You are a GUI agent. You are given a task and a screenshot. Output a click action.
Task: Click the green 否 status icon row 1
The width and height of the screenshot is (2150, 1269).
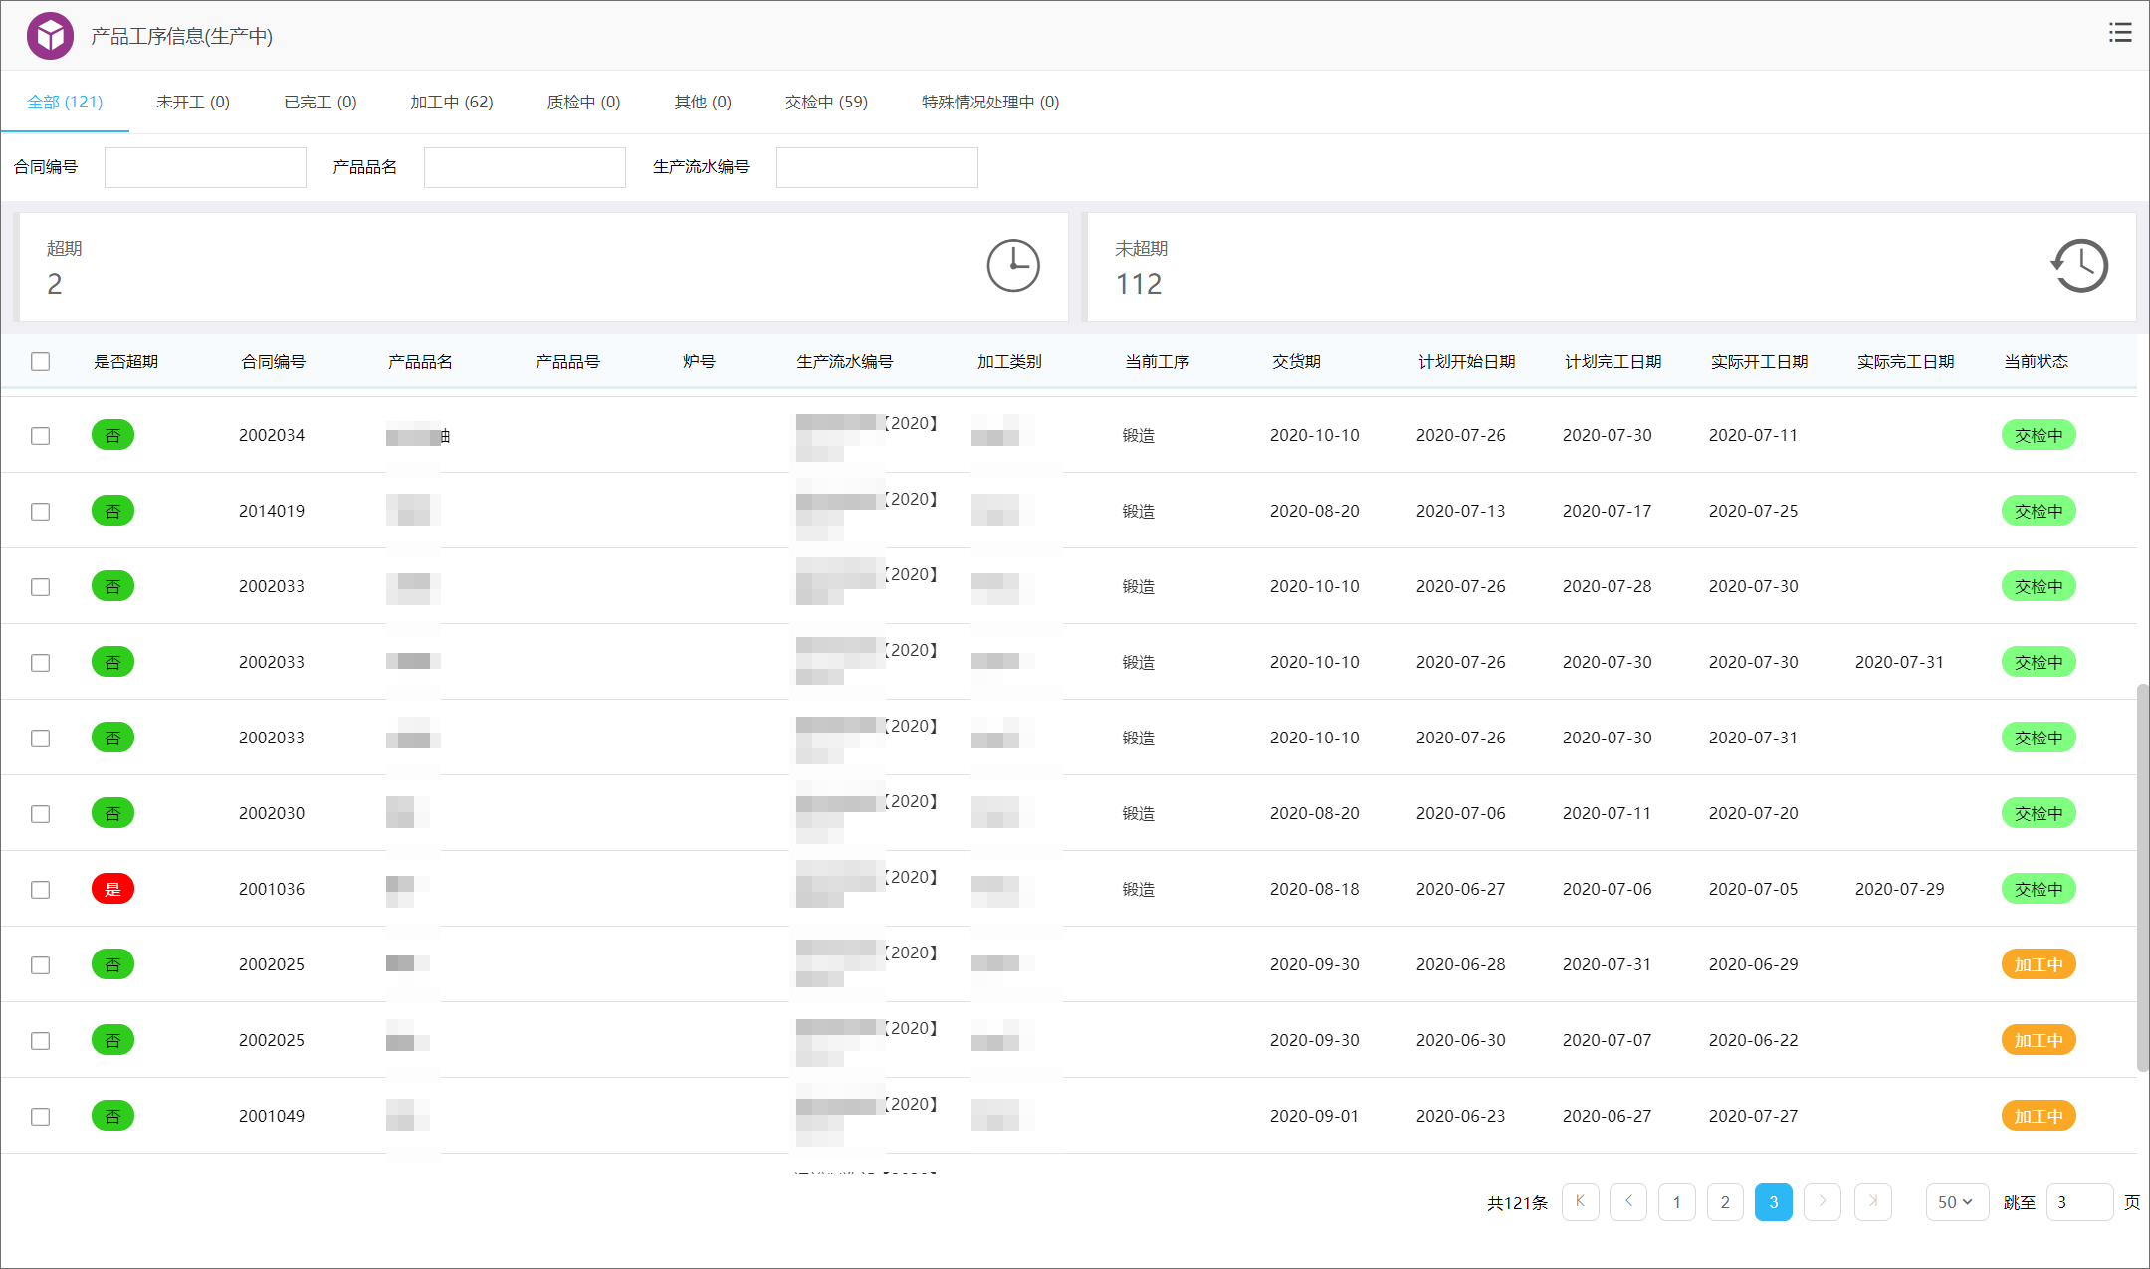(113, 435)
